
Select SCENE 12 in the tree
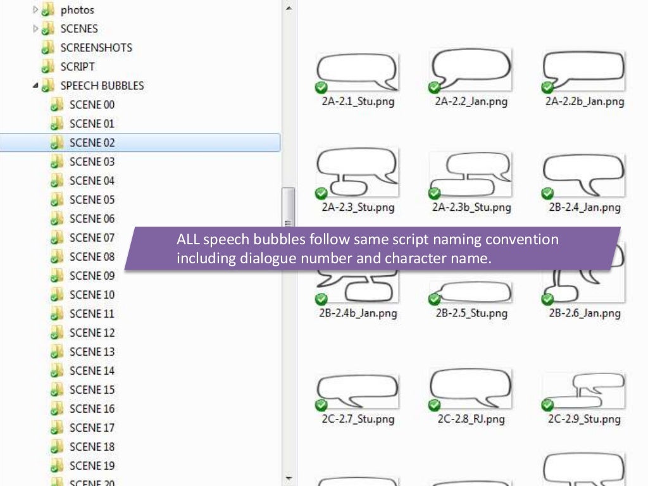[x=92, y=333]
